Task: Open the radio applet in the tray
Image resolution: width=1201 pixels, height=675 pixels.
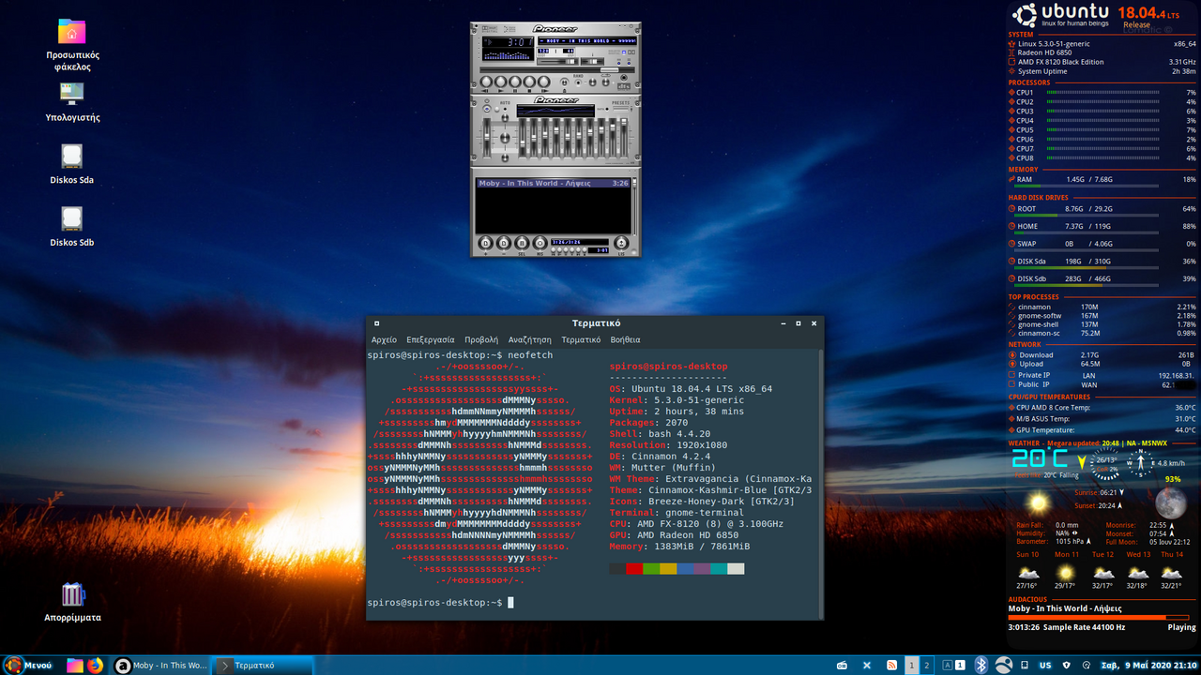Action: (842, 666)
